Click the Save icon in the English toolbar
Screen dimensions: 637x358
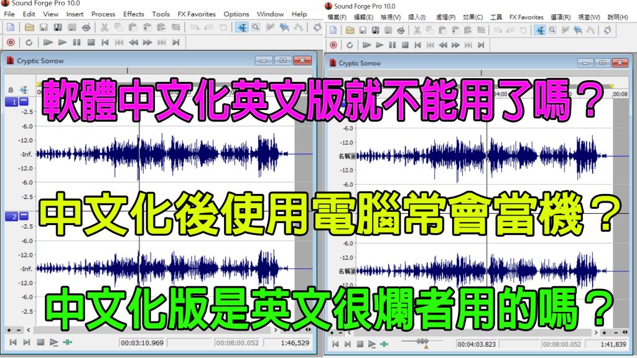click(x=44, y=27)
